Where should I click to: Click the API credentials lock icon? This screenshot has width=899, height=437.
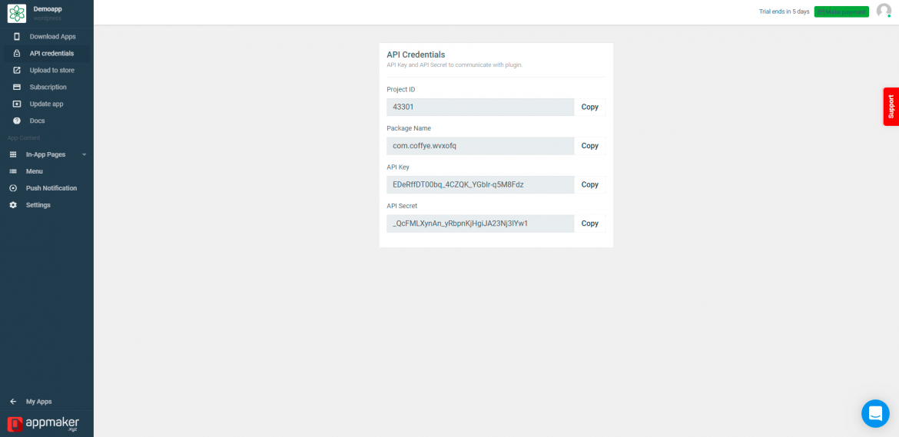tap(17, 53)
